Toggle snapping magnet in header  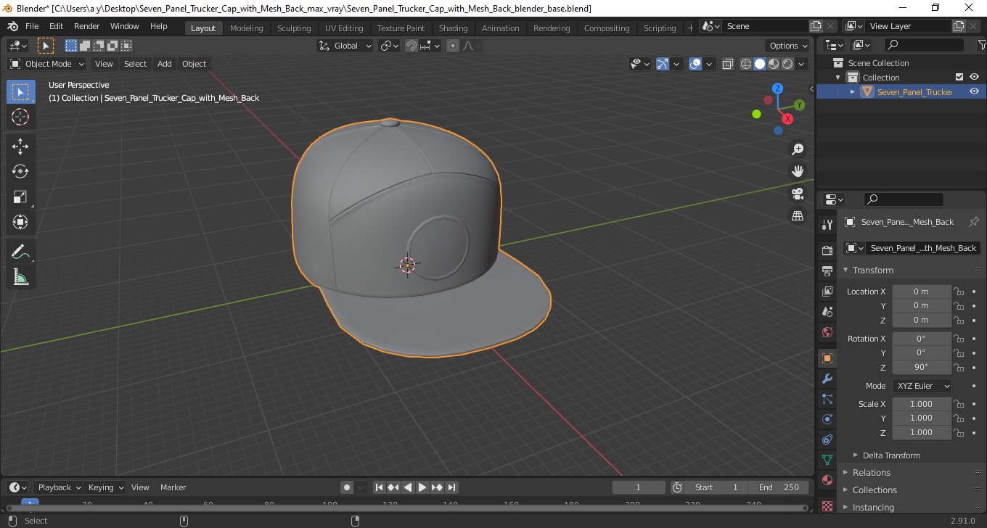pyautogui.click(x=411, y=46)
